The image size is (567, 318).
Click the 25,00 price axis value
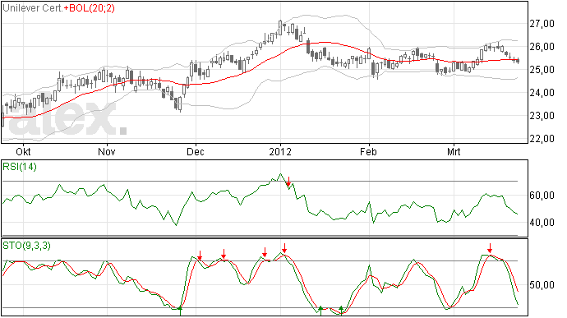pos(542,70)
